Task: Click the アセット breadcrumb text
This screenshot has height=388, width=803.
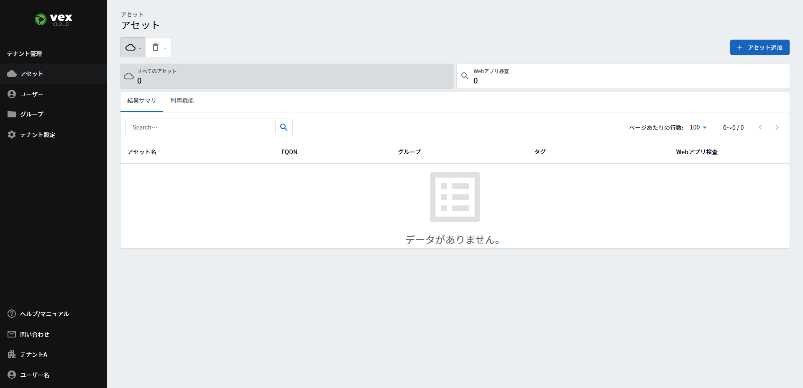Action: 132,15
